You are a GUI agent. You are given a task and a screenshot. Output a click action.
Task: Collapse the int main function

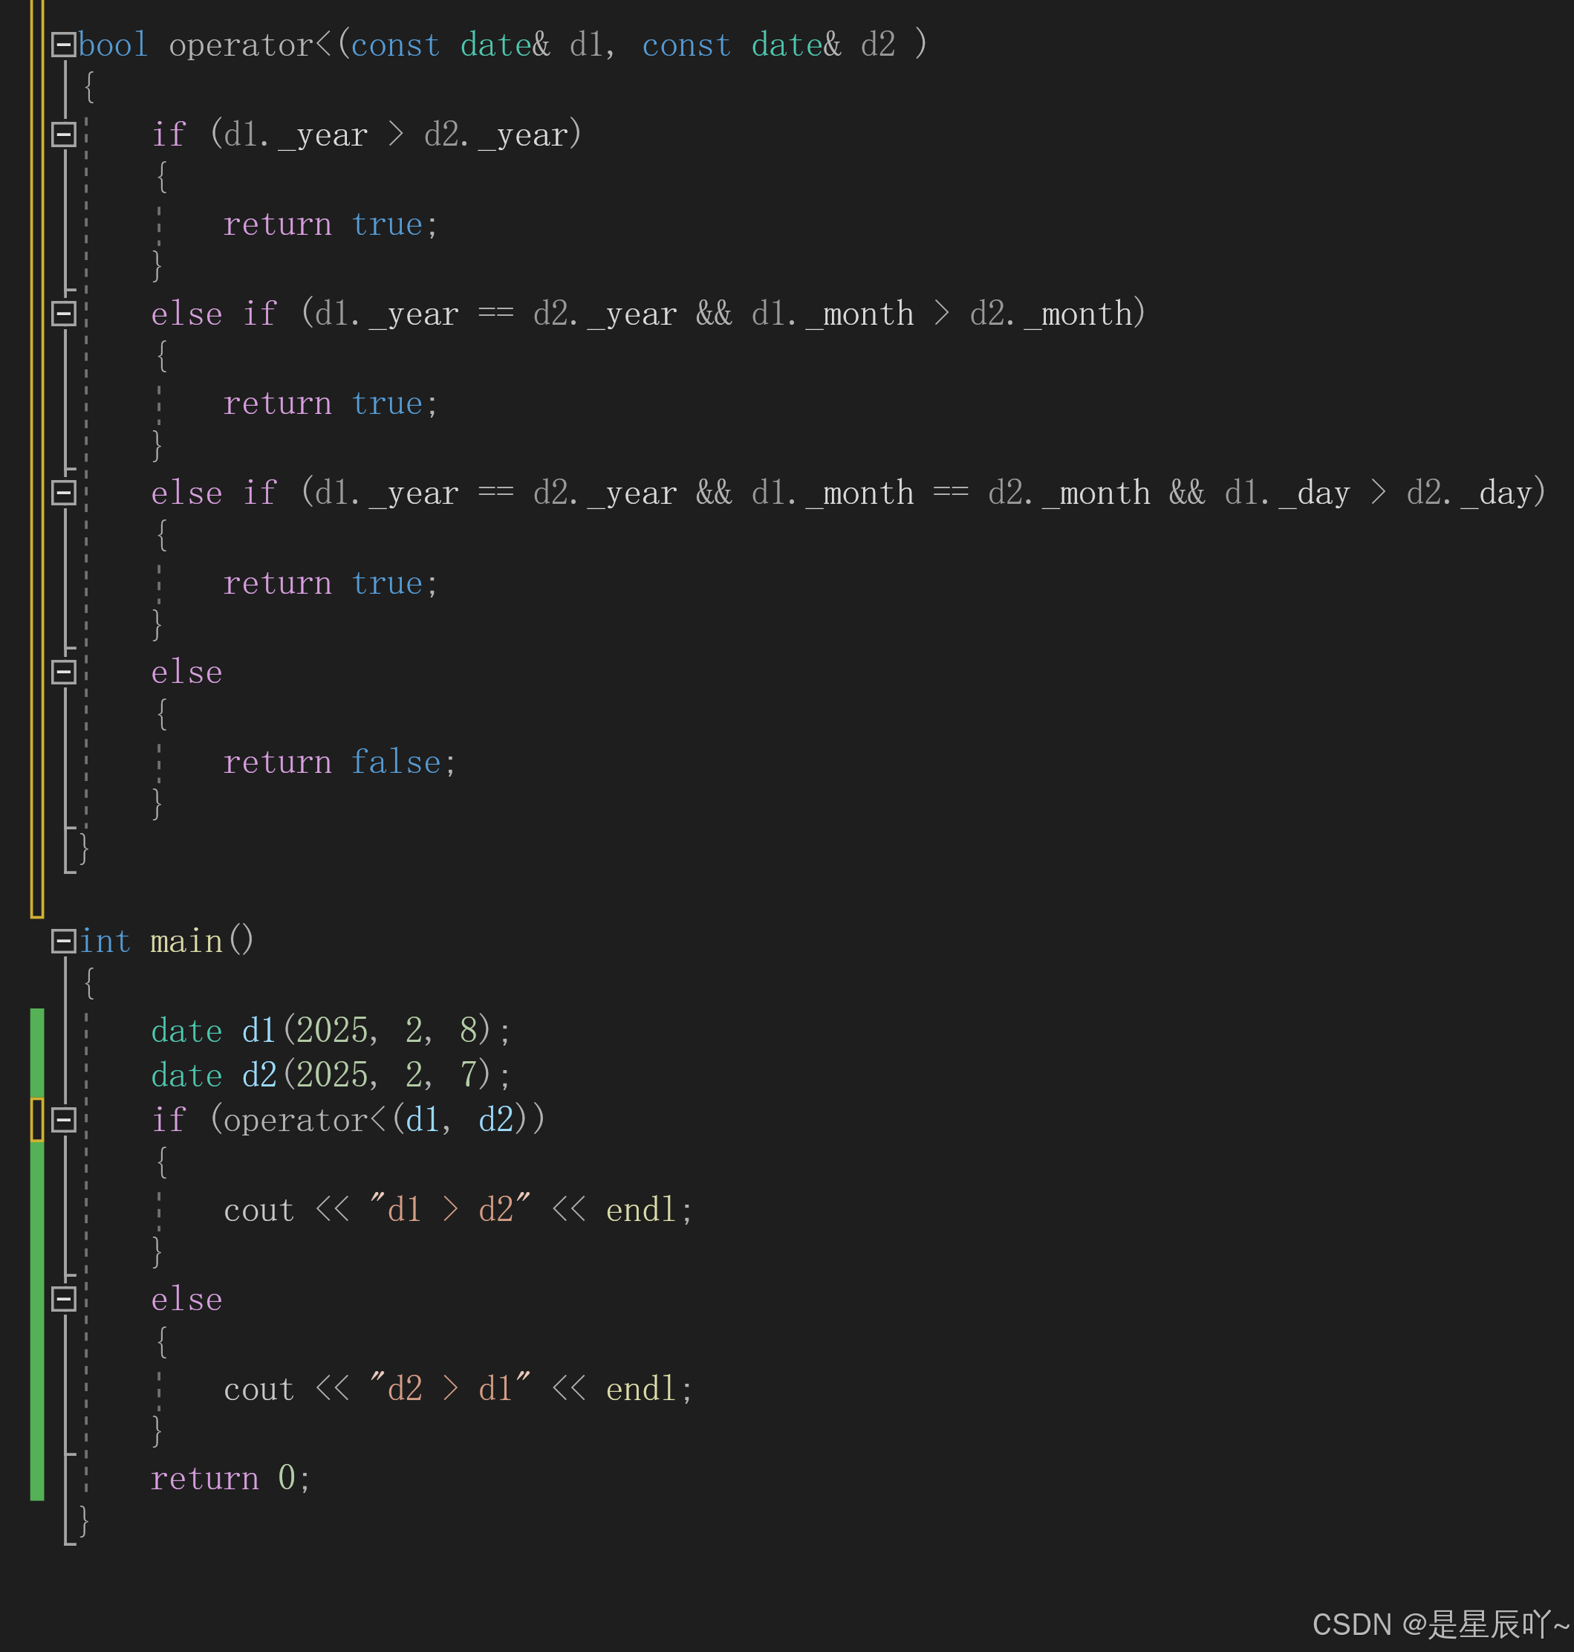coord(64,941)
